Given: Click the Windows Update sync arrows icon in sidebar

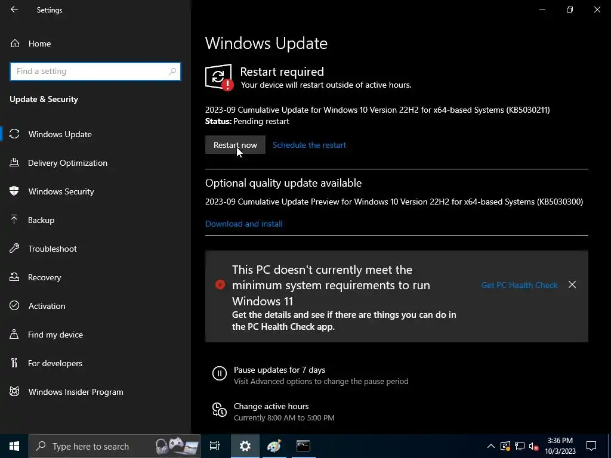Looking at the screenshot, I should (14, 134).
